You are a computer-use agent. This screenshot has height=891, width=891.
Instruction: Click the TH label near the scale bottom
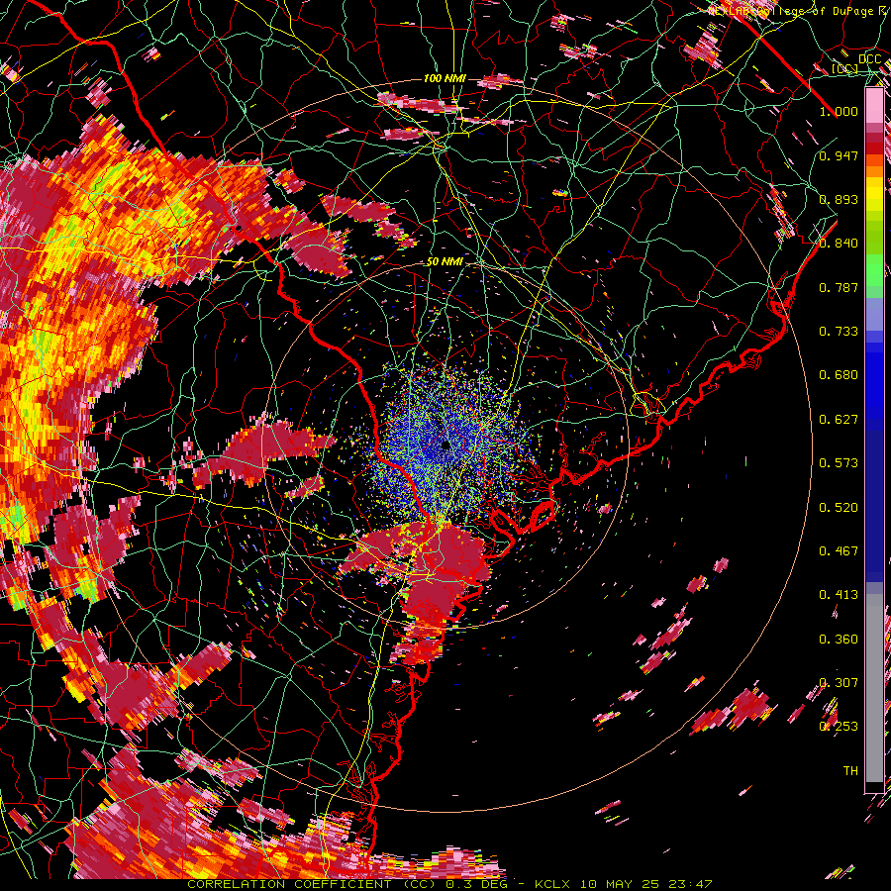coord(850,771)
